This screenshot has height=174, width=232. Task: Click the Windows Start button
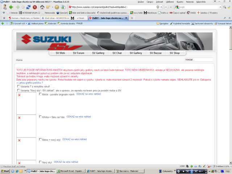(x=5, y=171)
